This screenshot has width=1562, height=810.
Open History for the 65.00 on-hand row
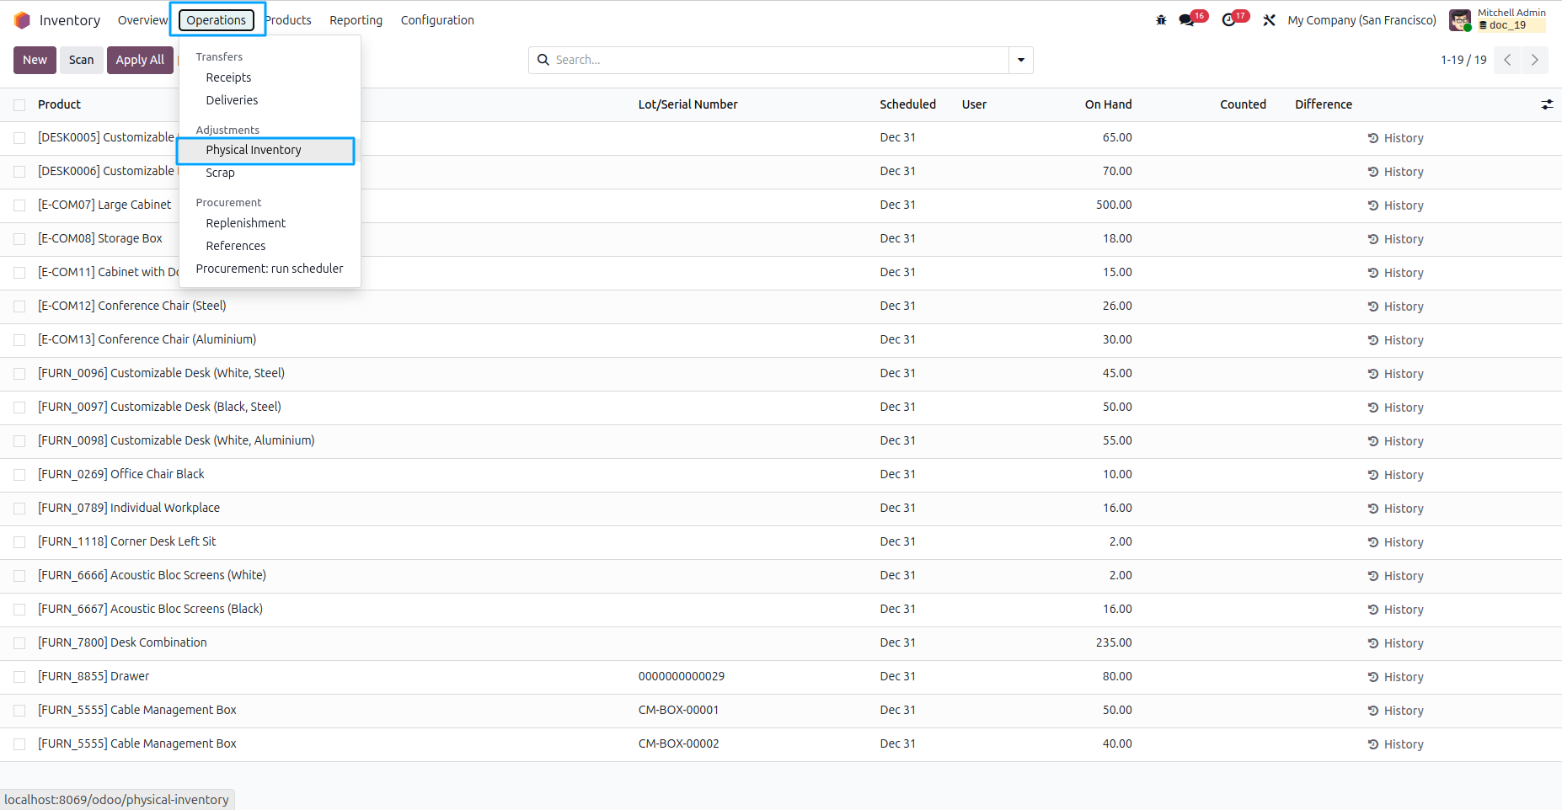click(x=1395, y=138)
